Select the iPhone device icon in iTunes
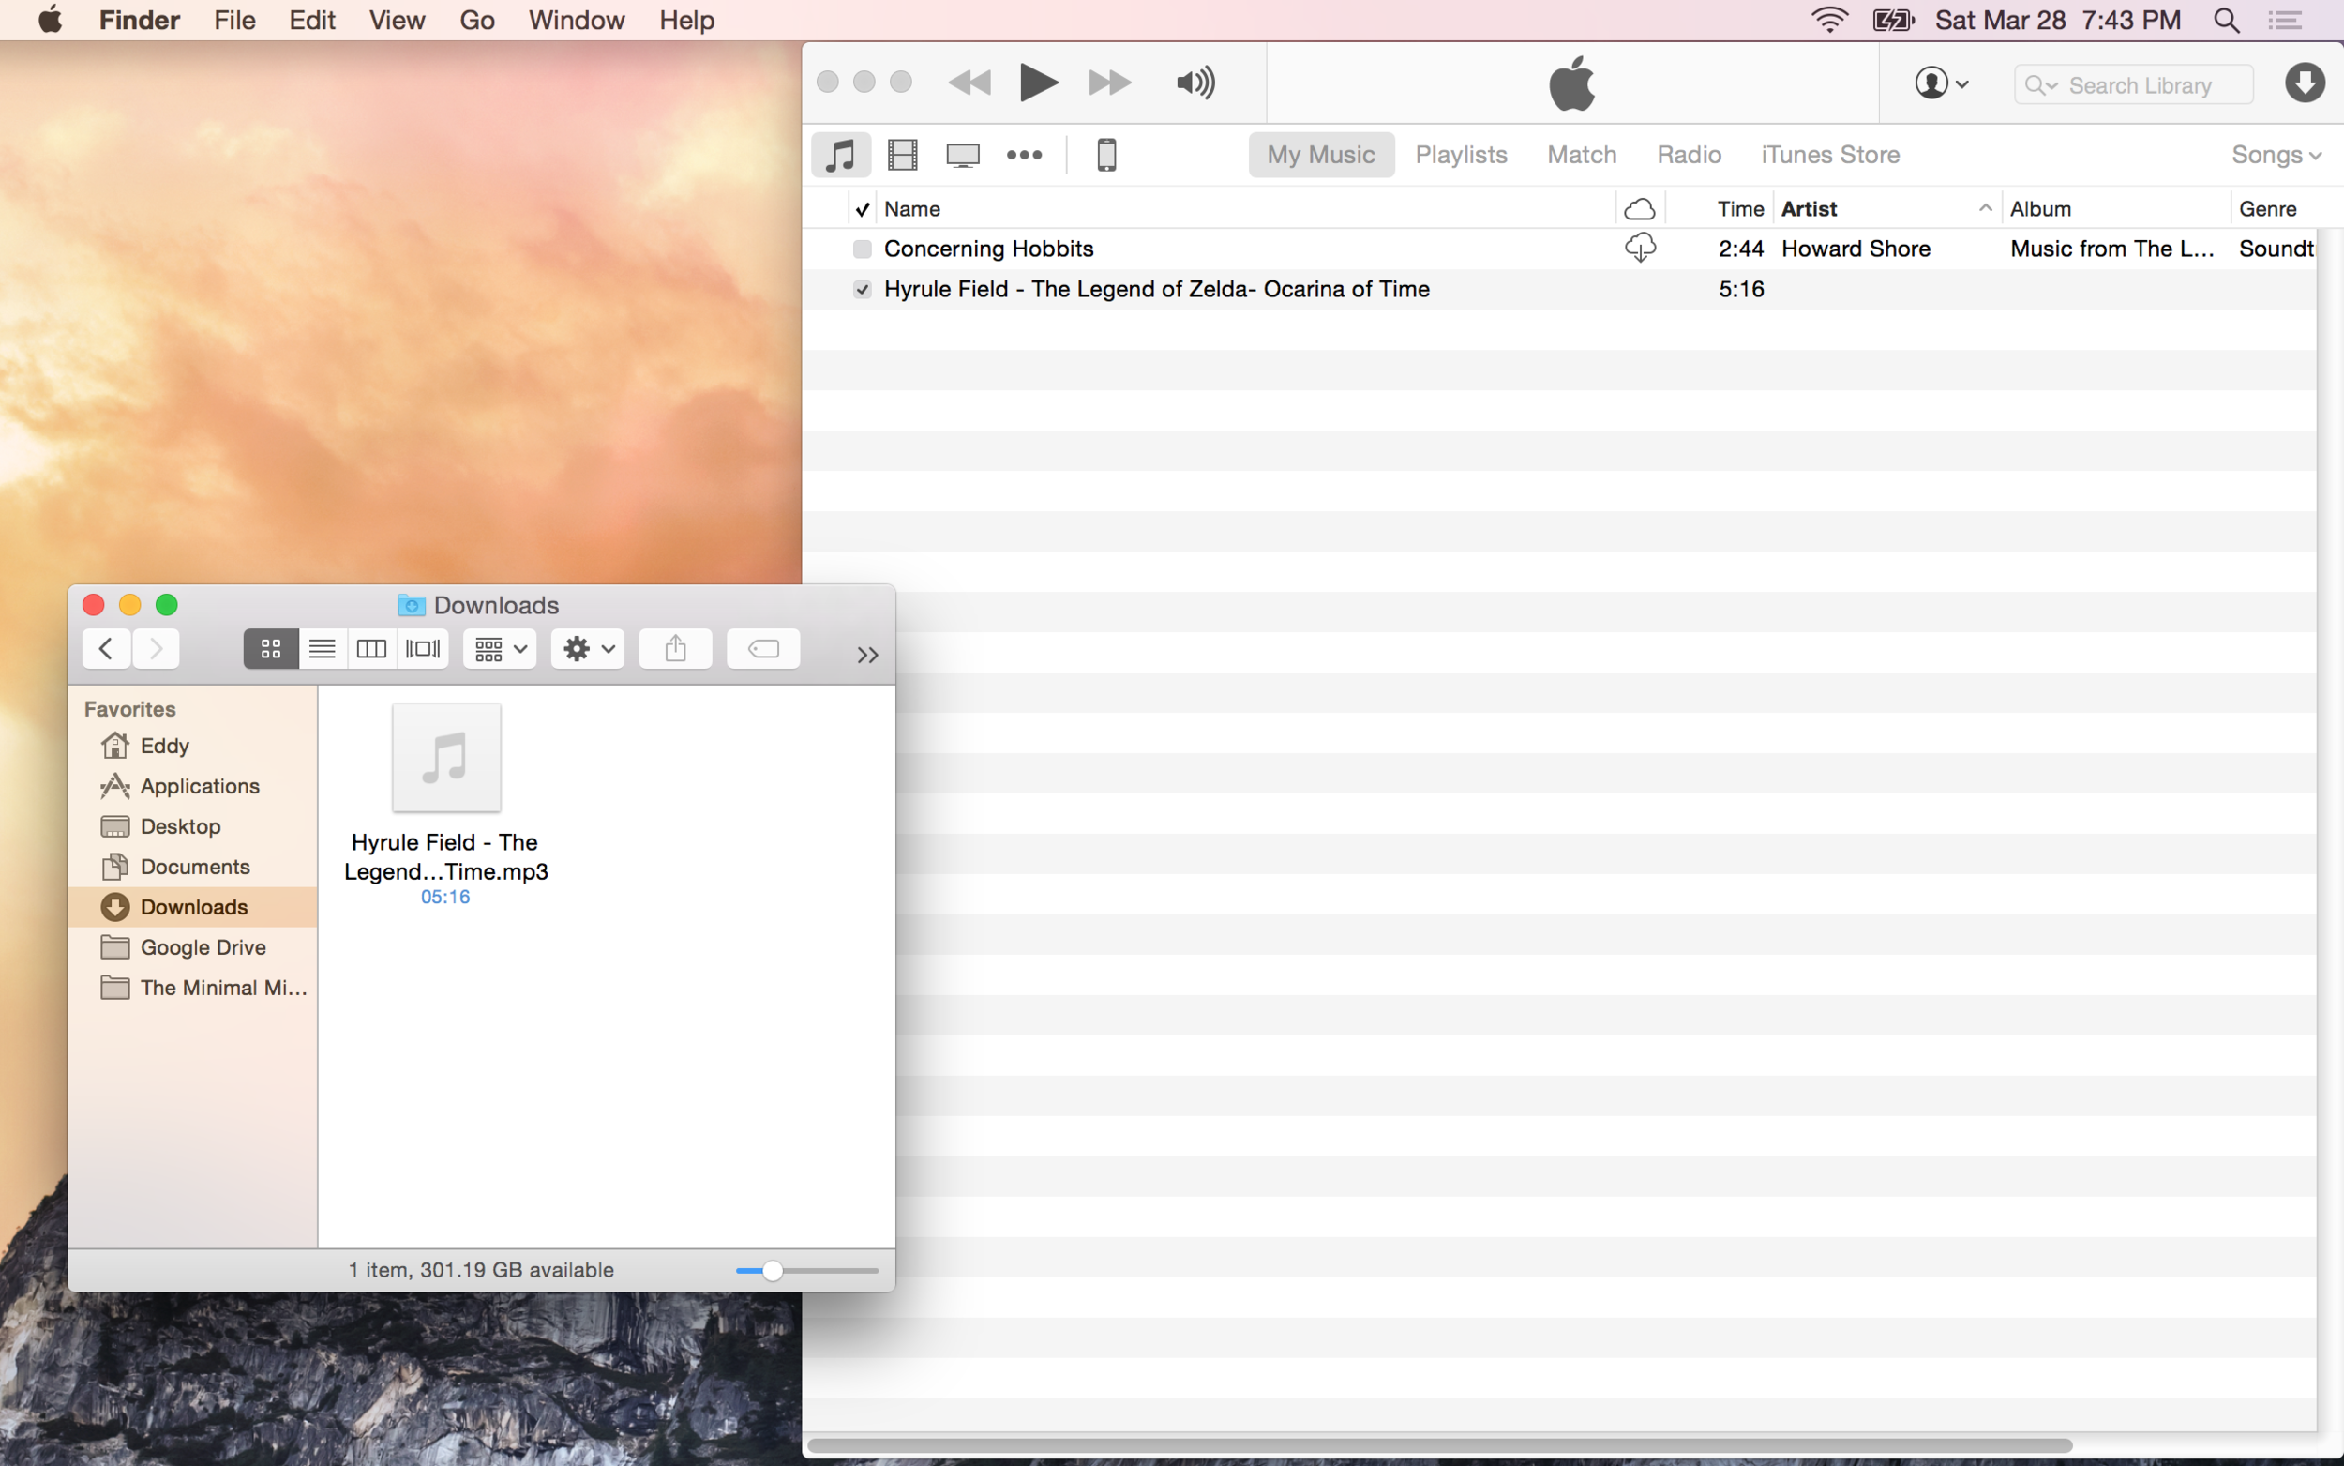Image resolution: width=2344 pixels, height=1466 pixels. coord(1106,154)
